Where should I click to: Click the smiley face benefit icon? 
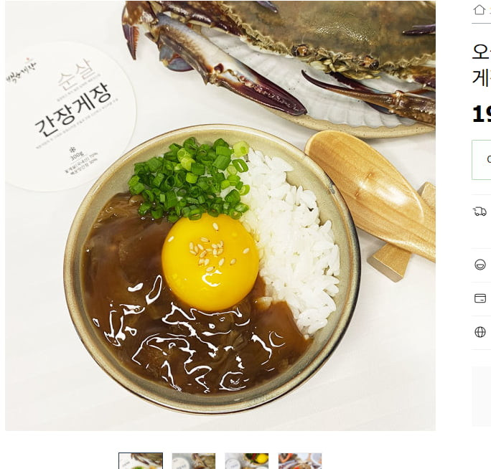[480, 265]
